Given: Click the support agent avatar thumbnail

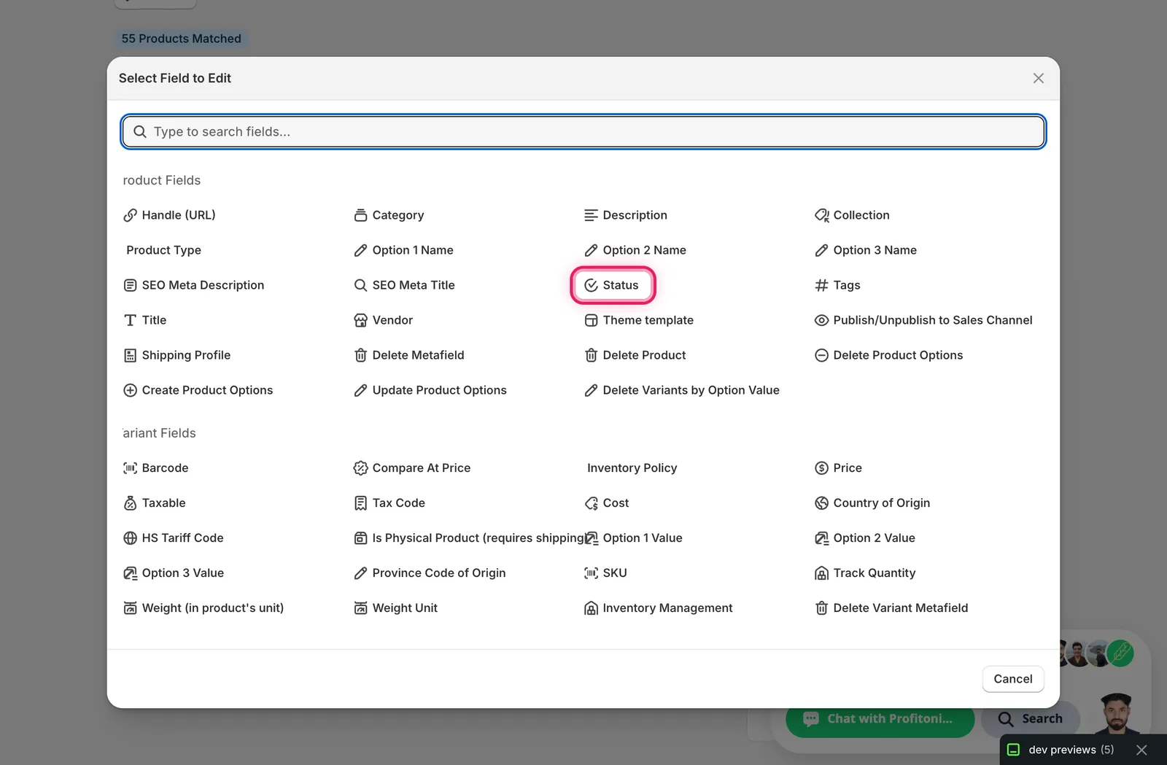Looking at the screenshot, I should [x=1116, y=712].
